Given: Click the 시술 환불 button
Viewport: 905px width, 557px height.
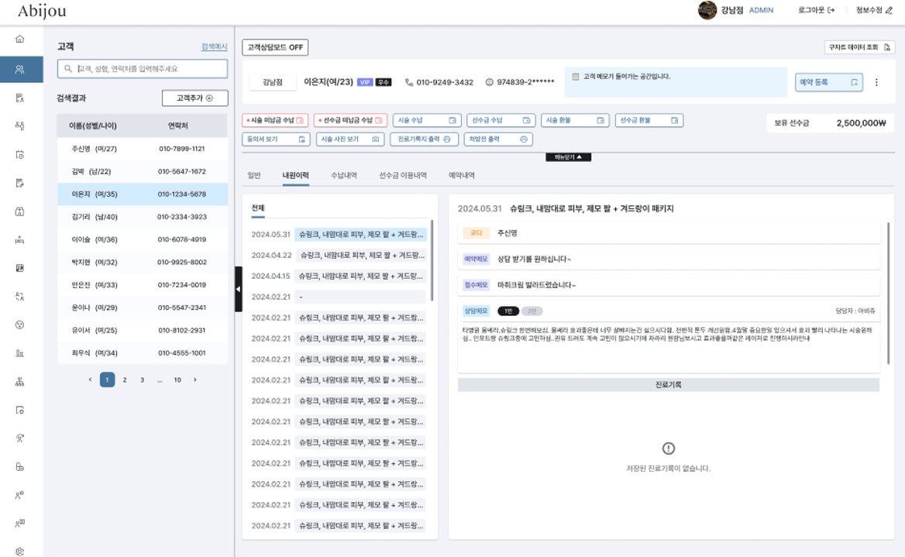Looking at the screenshot, I should 575,121.
